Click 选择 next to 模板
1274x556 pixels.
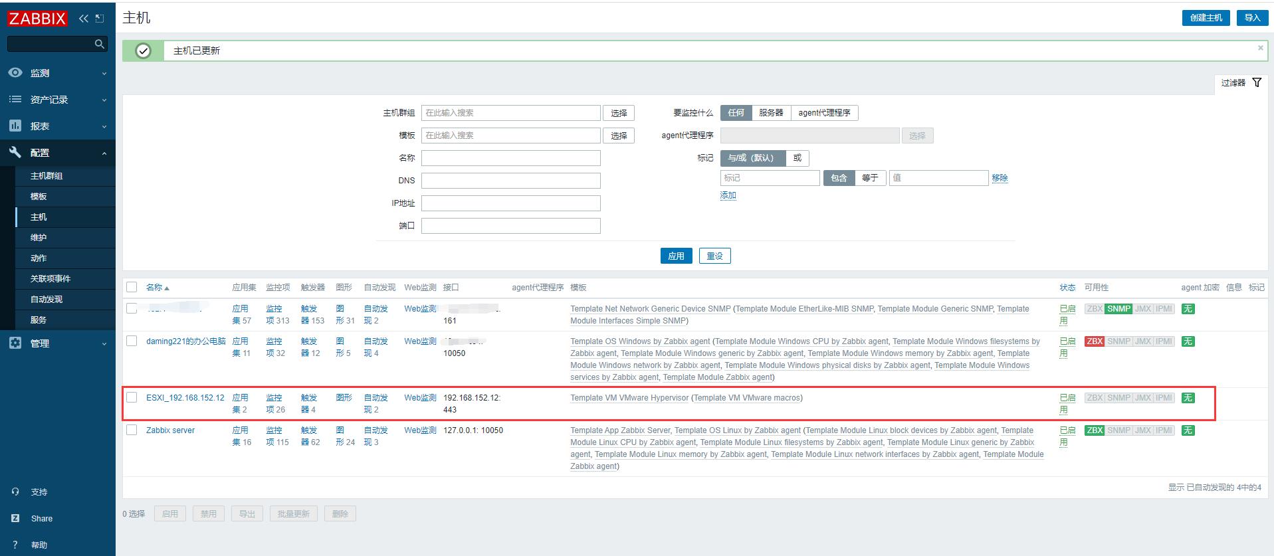619,136
